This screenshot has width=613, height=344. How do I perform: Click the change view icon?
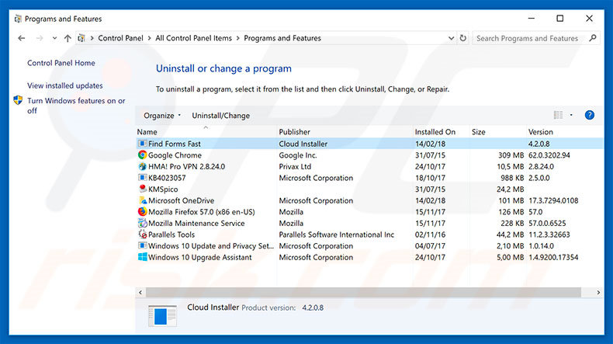pos(558,115)
